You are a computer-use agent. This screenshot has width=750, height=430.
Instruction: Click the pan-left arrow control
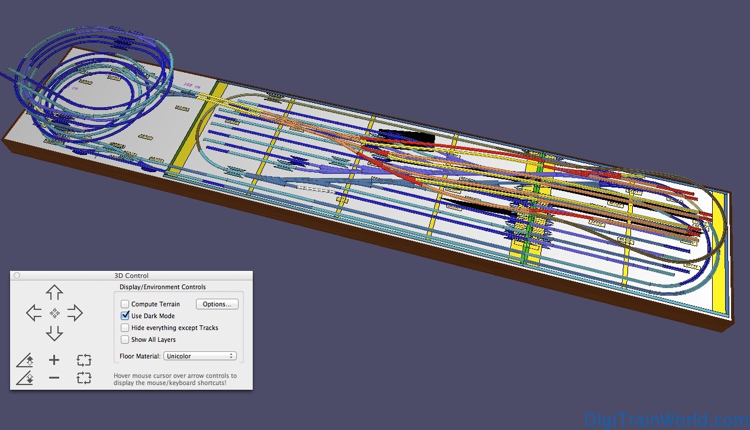pos(34,312)
